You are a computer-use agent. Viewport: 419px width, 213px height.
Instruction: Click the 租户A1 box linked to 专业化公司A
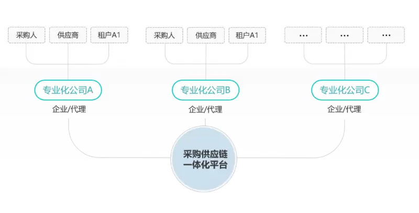109,35
